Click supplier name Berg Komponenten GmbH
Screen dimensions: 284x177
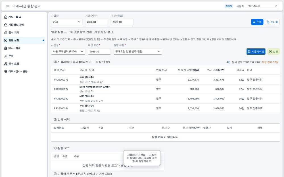click(x=95, y=87)
